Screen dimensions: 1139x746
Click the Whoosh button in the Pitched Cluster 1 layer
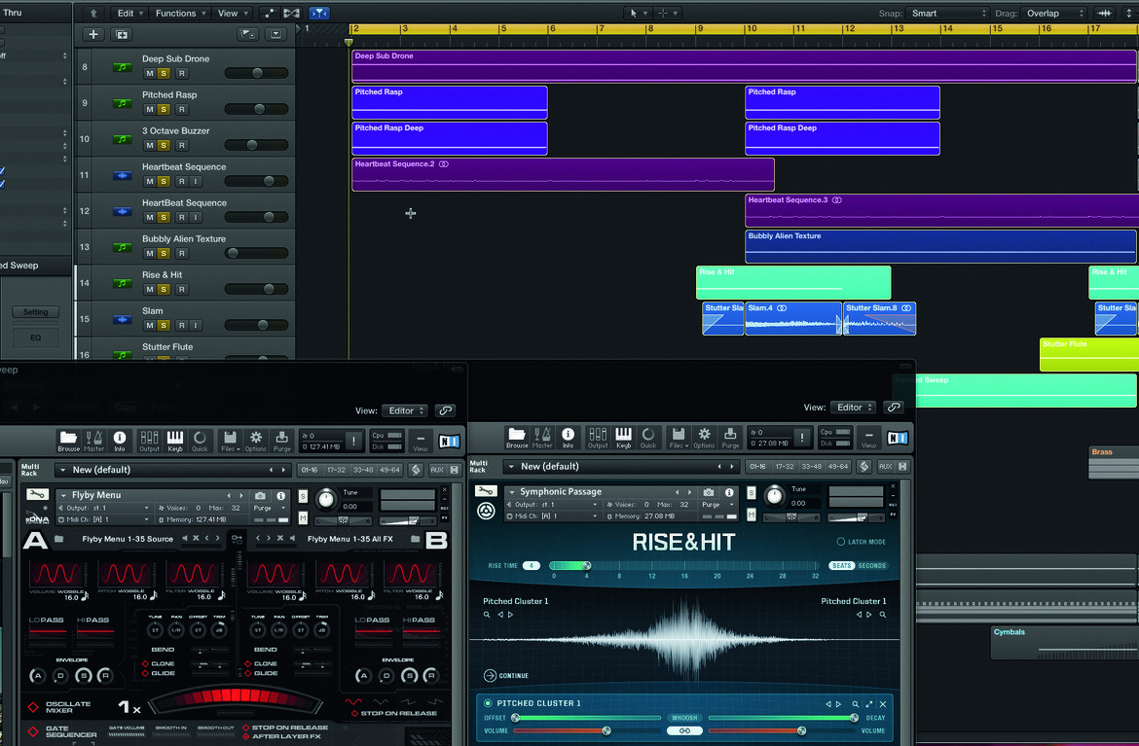click(x=684, y=718)
